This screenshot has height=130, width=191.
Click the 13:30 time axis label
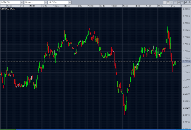click(x=67, y=6)
